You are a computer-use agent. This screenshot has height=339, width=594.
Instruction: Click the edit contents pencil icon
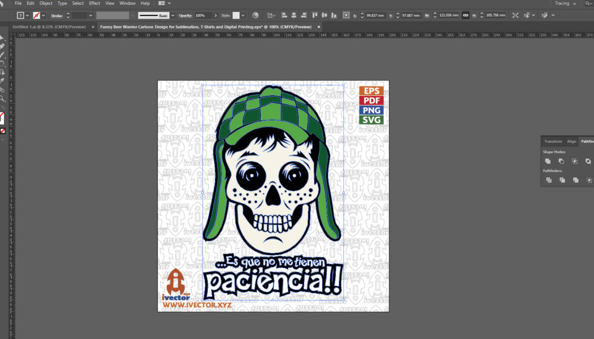pos(544,15)
